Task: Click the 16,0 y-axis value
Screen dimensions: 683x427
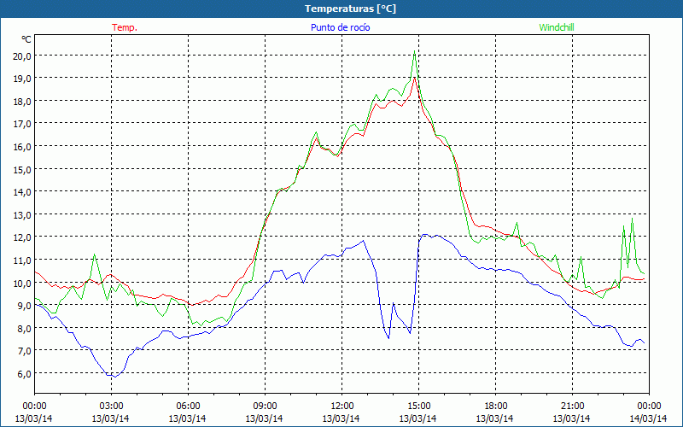Action: pos(23,146)
